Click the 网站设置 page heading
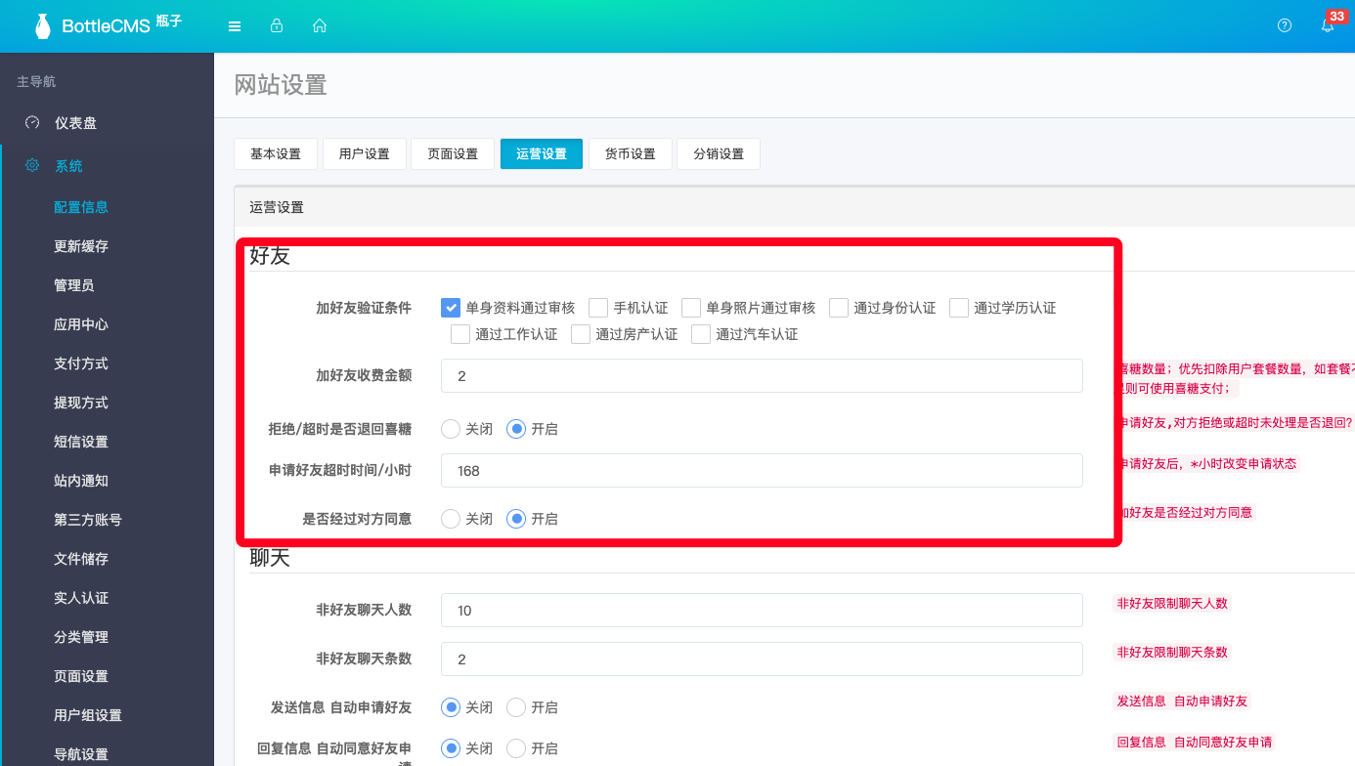The width and height of the screenshot is (1355, 766). (x=281, y=85)
